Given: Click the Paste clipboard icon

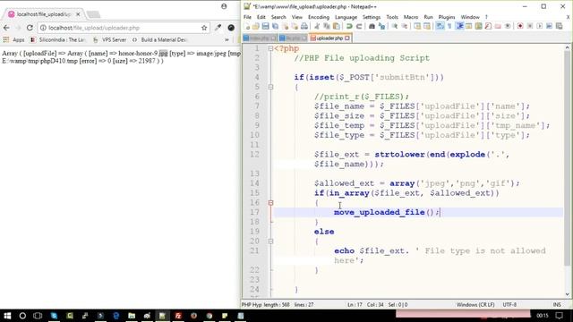Looking at the screenshot, I should 337,26.
